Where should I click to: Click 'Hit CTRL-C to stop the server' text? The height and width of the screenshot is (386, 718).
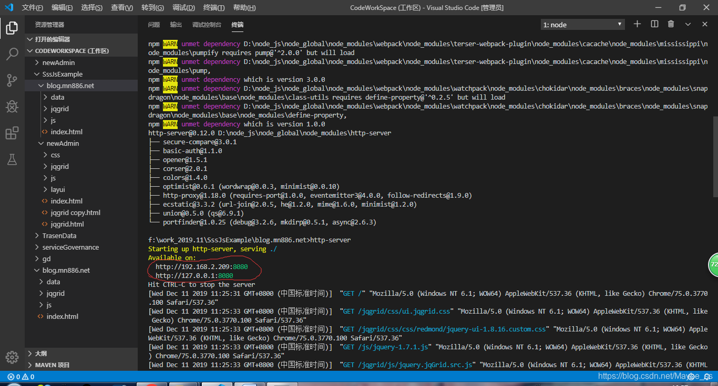tap(202, 285)
